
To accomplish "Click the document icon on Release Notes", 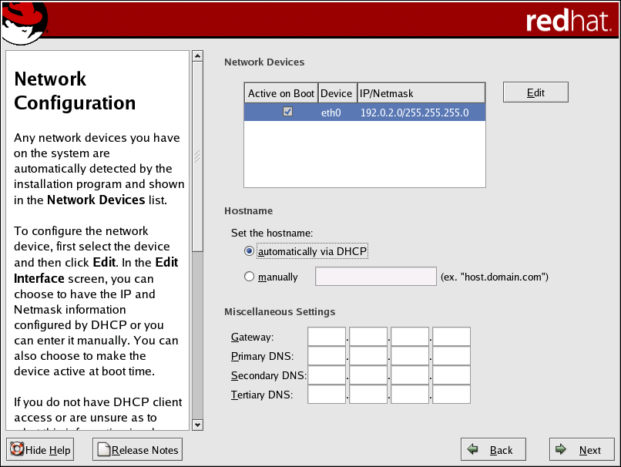I will pos(103,450).
